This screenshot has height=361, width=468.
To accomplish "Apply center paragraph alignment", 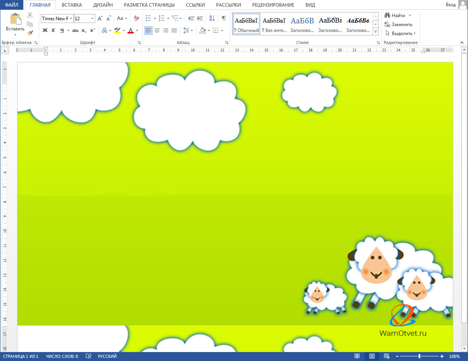I will (x=157, y=30).
